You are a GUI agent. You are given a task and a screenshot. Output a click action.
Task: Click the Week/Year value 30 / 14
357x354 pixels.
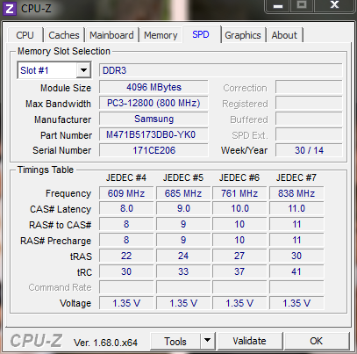pos(309,150)
